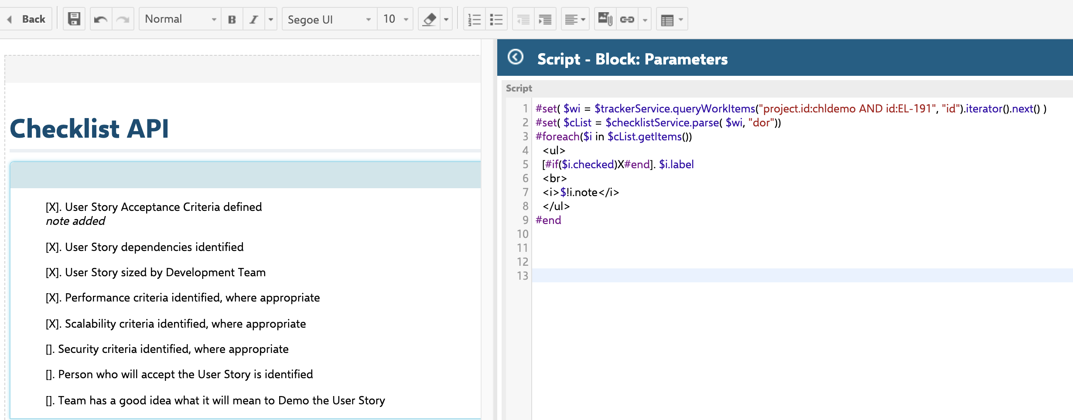
Task: Open the text alignment dropdown
Action: click(575, 19)
